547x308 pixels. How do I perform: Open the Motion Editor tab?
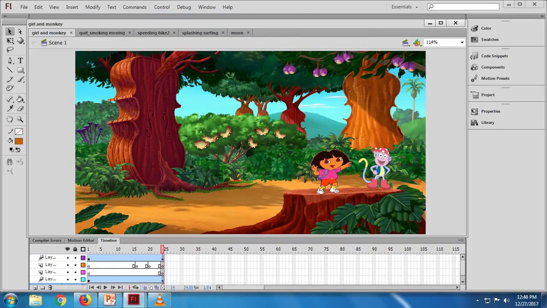pos(81,240)
